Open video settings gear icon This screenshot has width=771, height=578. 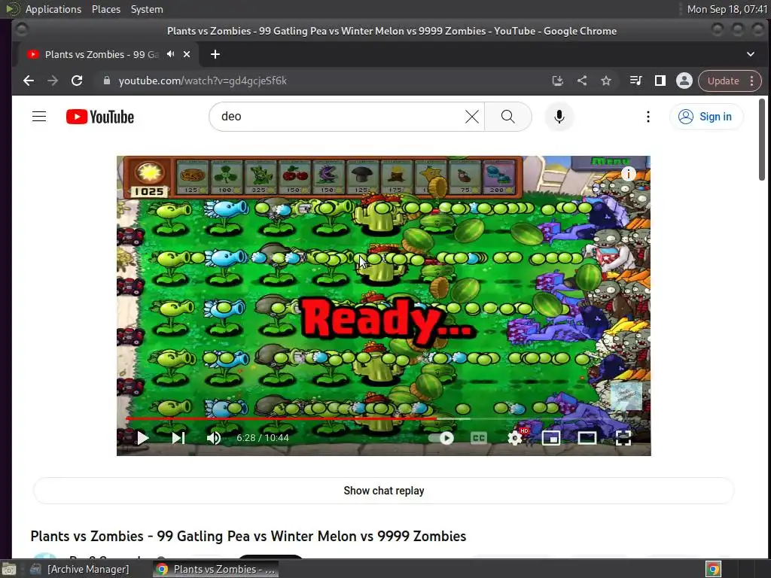pyautogui.click(x=515, y=437)
